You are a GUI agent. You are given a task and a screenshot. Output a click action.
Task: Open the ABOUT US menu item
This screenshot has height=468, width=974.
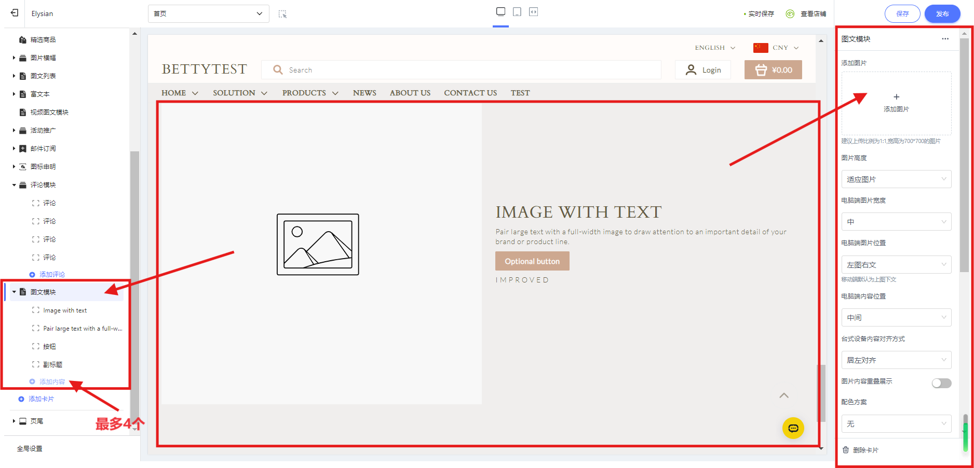point(410,93)
